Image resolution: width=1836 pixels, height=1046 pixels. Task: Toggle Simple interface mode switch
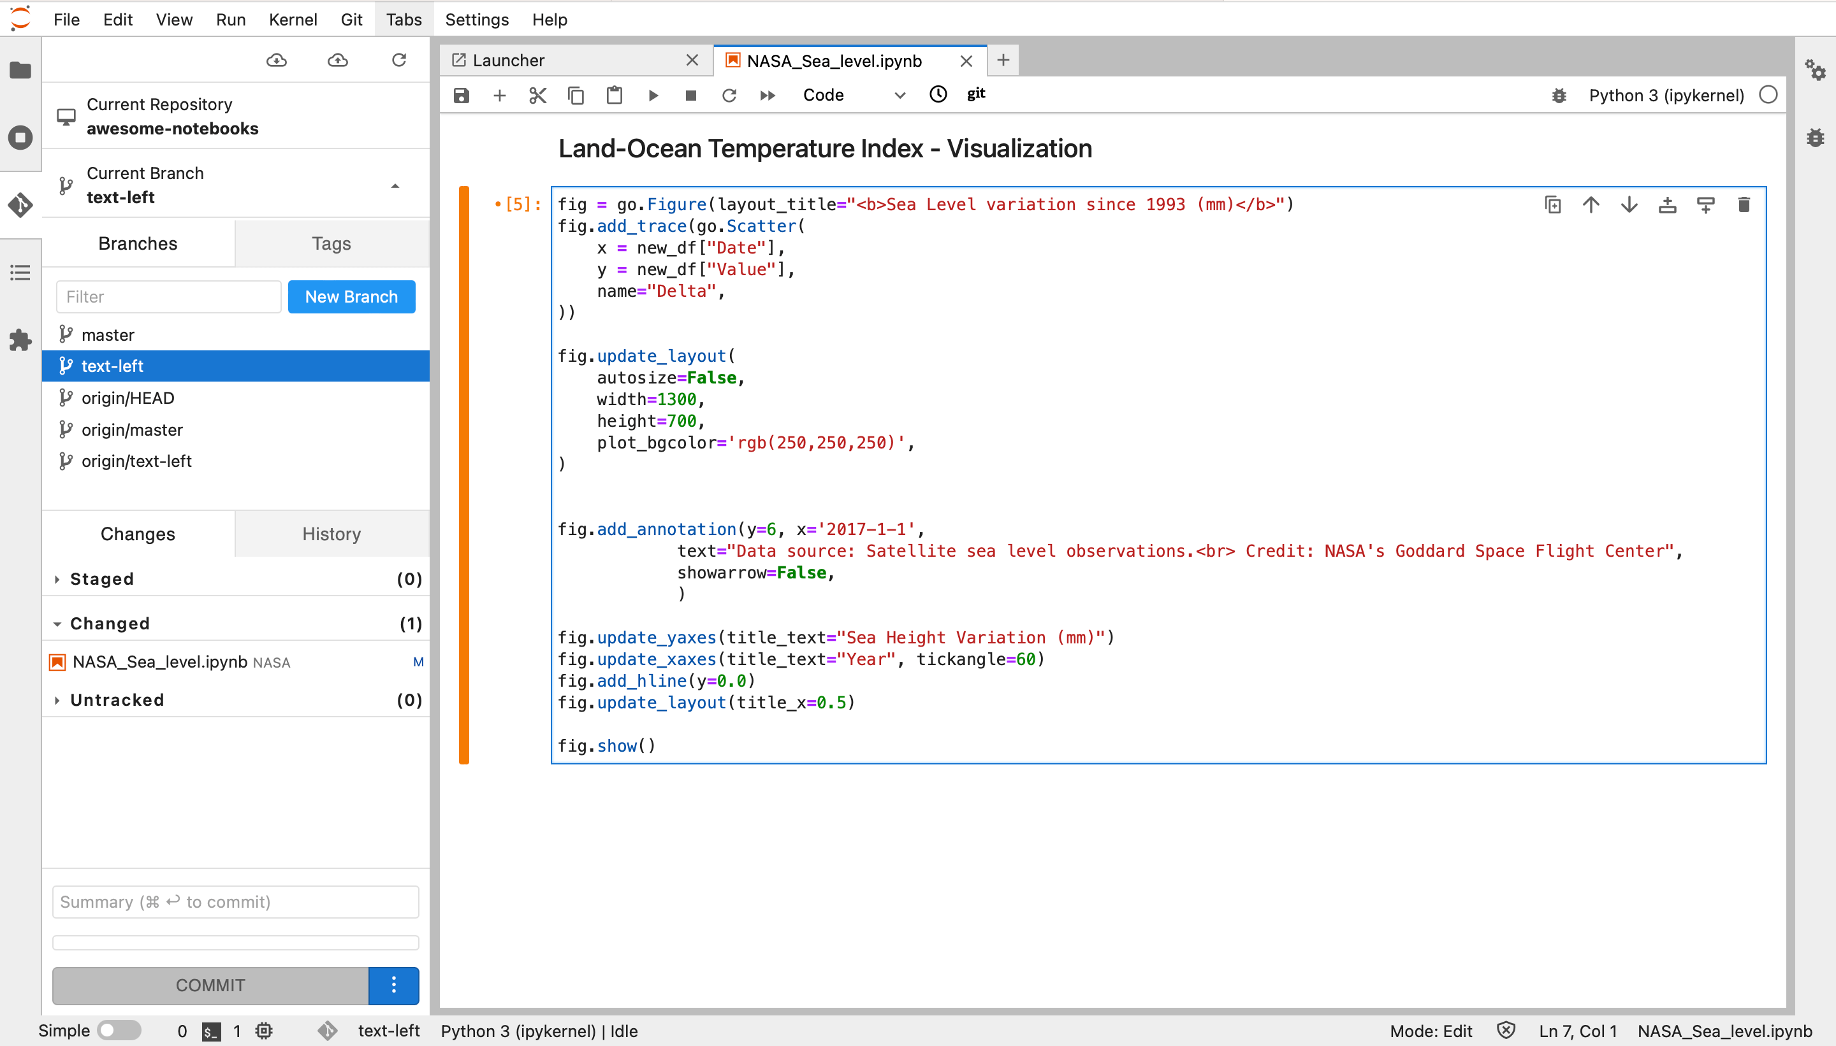(119, 1030)
